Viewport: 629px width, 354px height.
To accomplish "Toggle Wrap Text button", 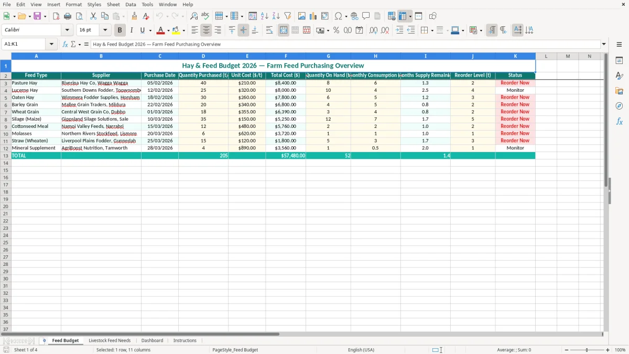I will (x=269, y=30).
